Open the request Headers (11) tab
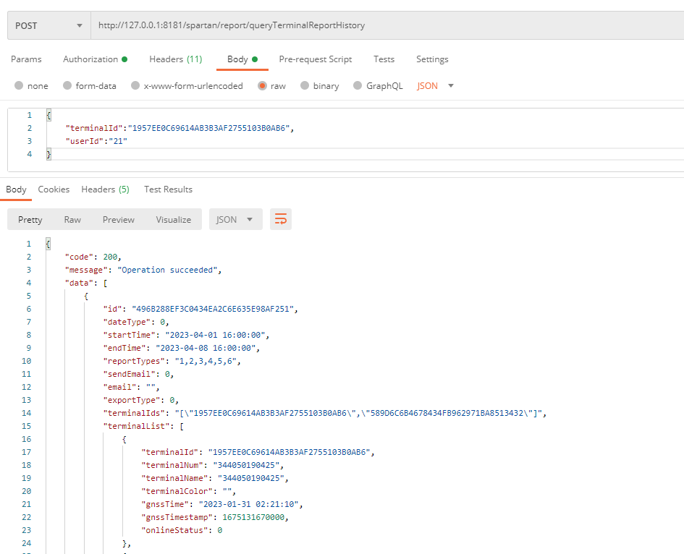The width and height of the screenshot is (684, 554). [175, 59]
